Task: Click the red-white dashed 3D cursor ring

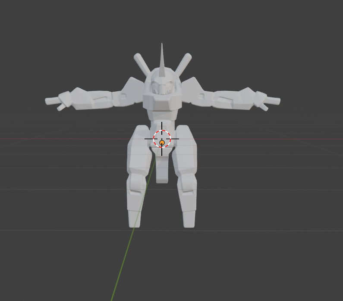Action: click(162, 139)
